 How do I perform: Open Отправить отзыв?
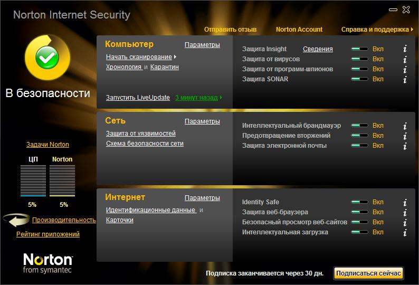click(x=230, y=30)
